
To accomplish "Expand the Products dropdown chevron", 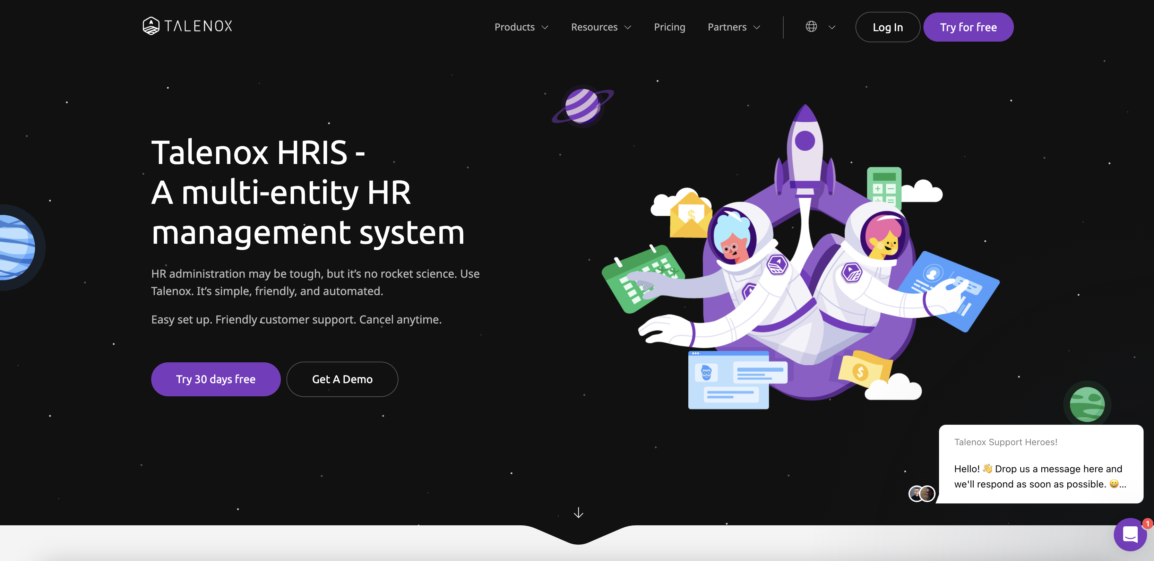I will (x=545, y=27).
